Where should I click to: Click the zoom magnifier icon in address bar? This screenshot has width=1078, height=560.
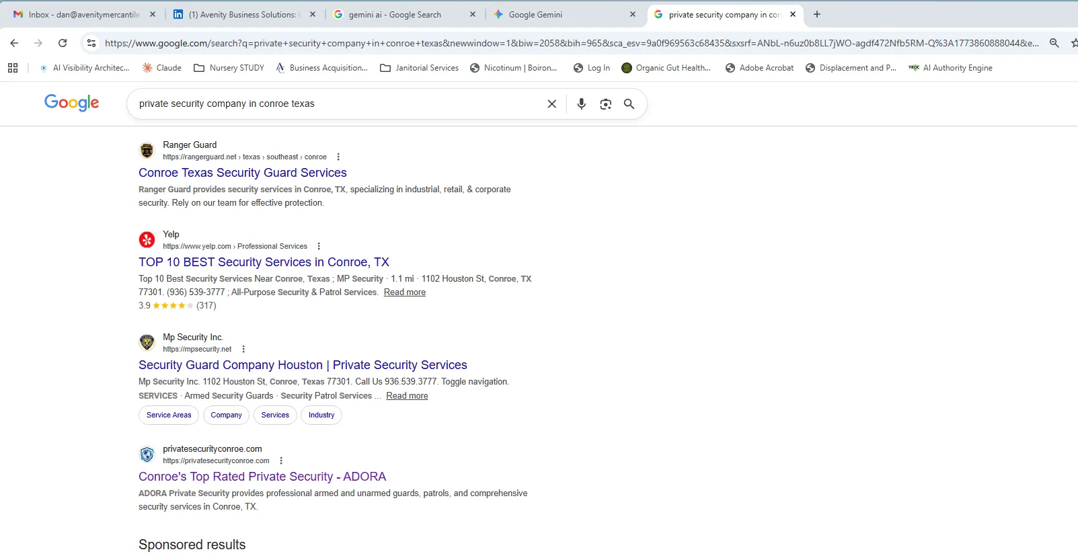(1054, 43)
